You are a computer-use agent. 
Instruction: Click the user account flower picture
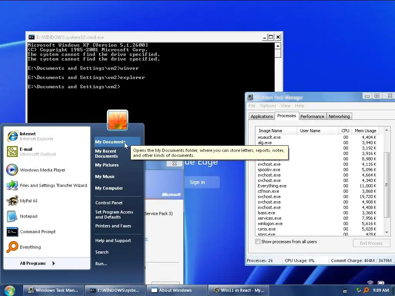point(118,120)
